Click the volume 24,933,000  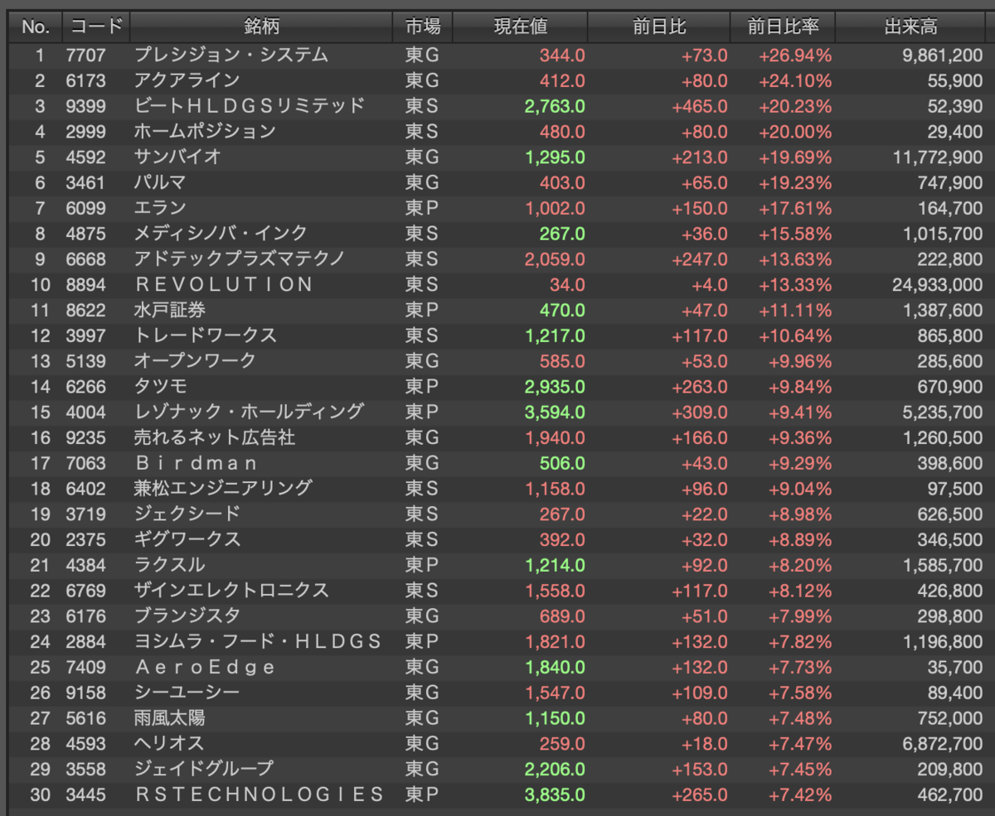938,285
